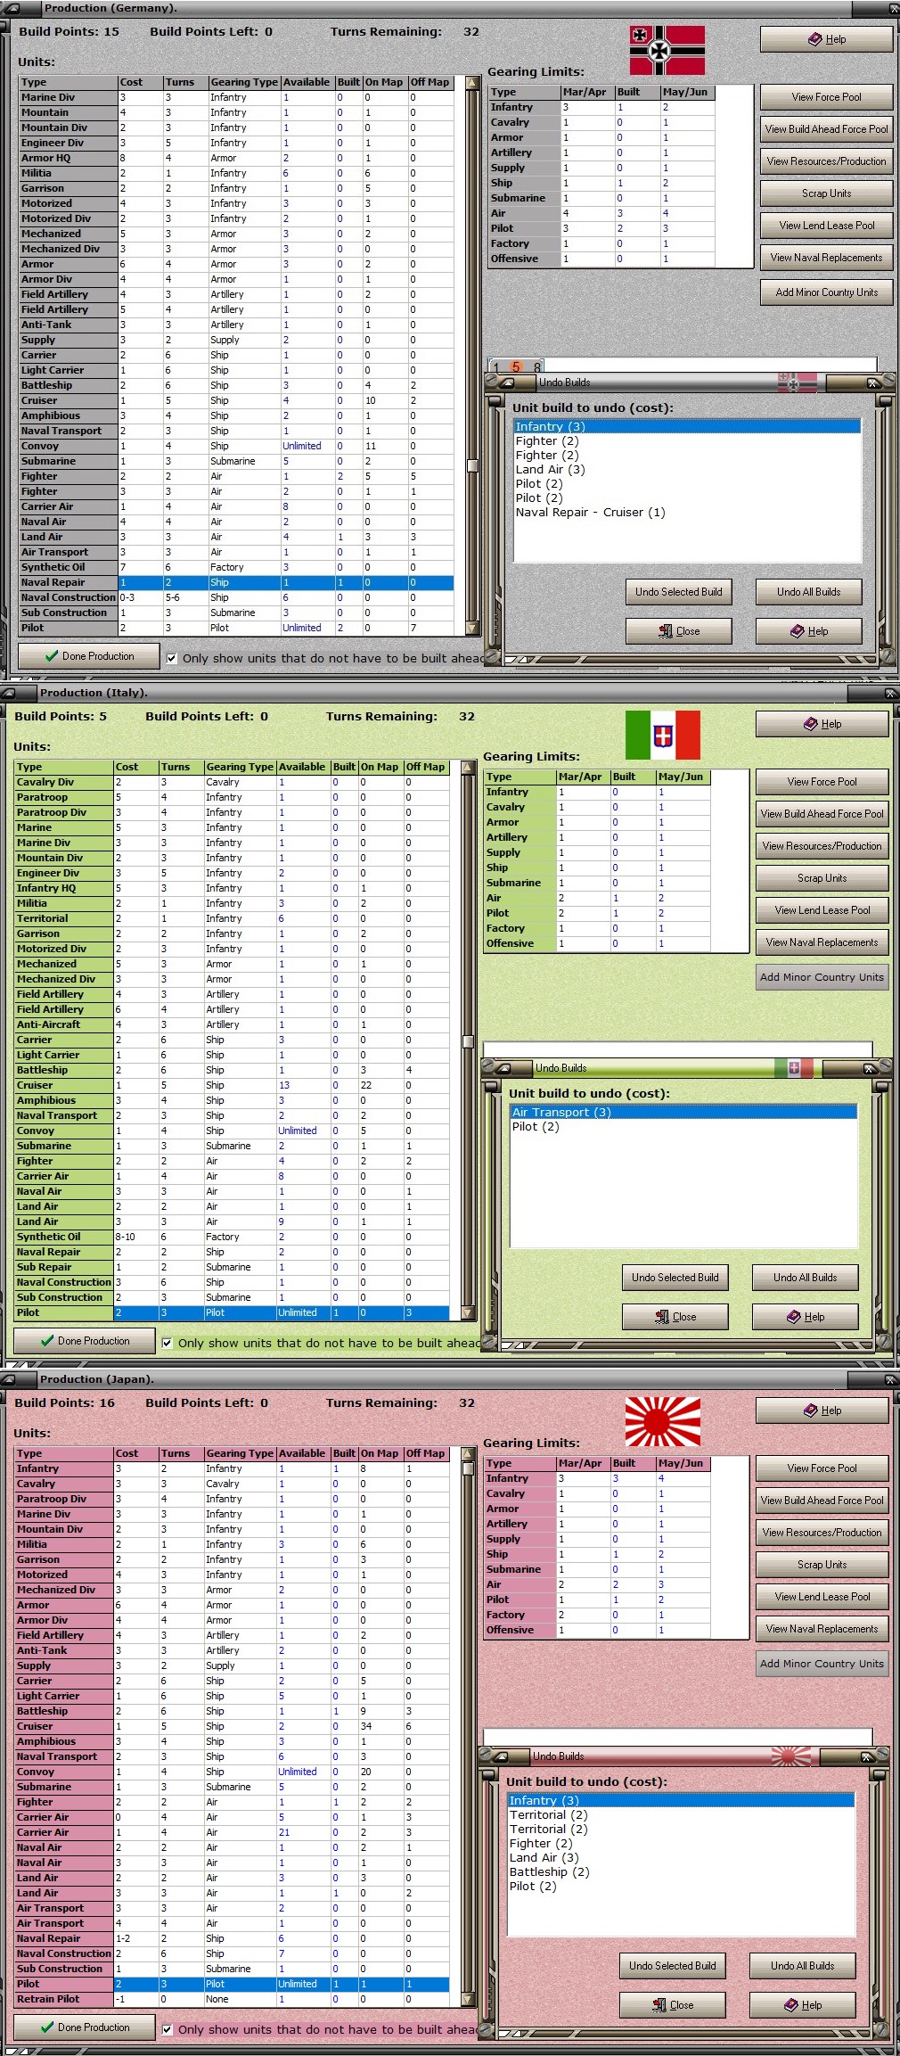
Task: Confirm Done Production for Italy
Action: click(84, 1341)
